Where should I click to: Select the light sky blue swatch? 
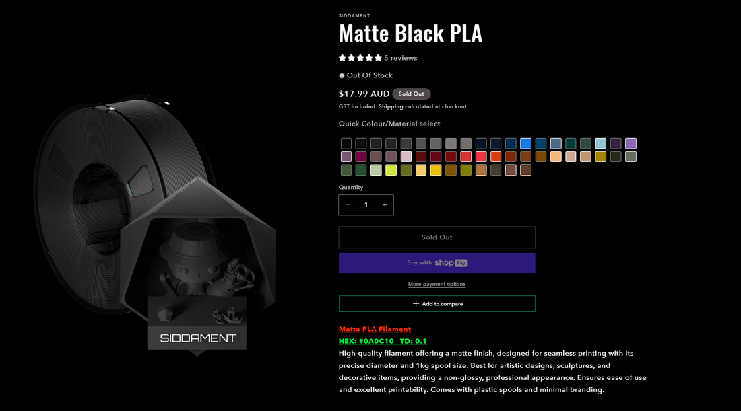point(601,143)
